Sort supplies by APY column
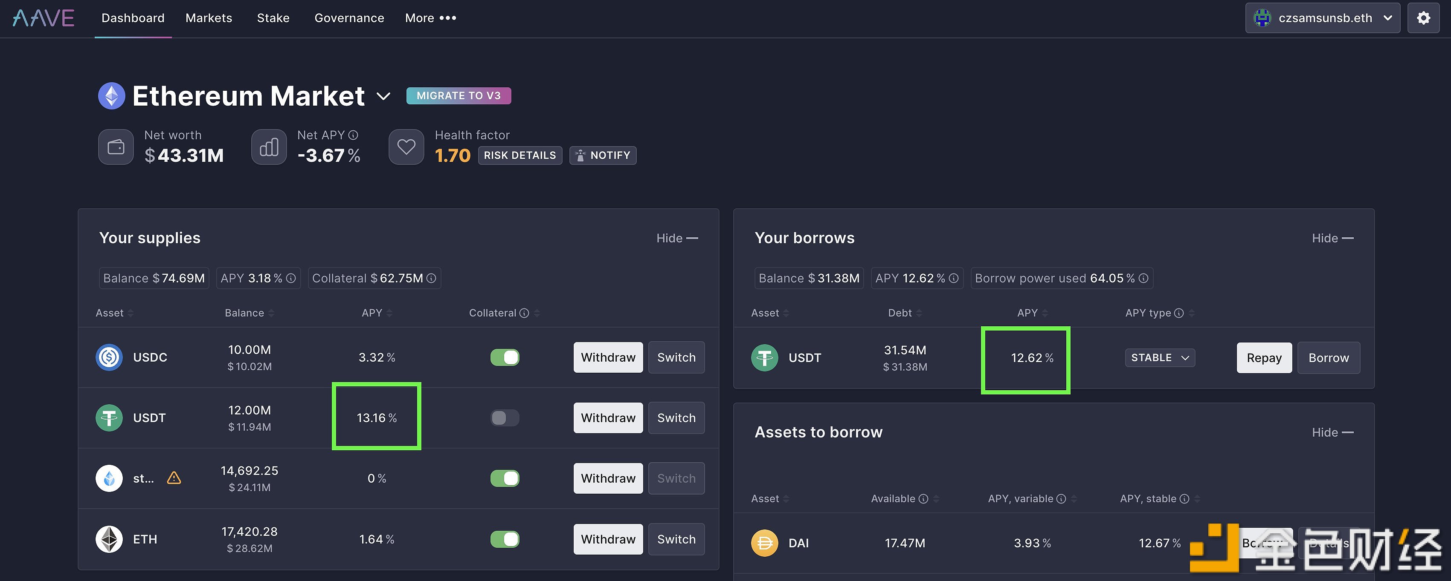1451x581 pixels. click(377, 313)
